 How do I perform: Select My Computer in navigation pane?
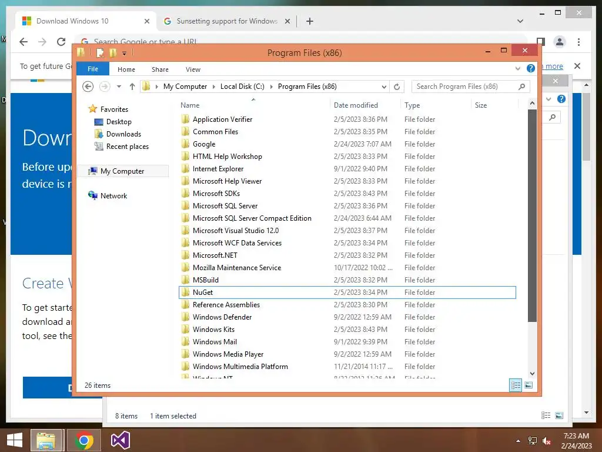tap(123, 171)
